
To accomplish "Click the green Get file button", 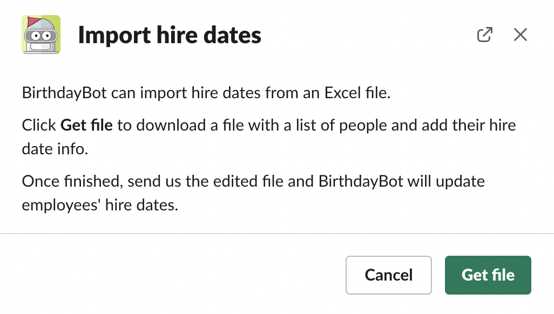I will coord(488,275).
